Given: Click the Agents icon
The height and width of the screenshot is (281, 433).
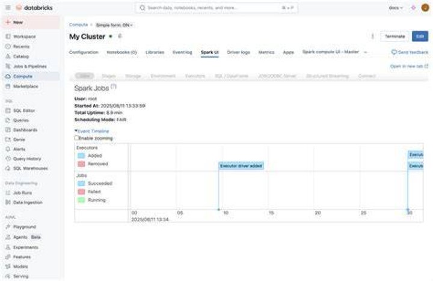Looking at the screenshot, I should click(x=8, y=237).
